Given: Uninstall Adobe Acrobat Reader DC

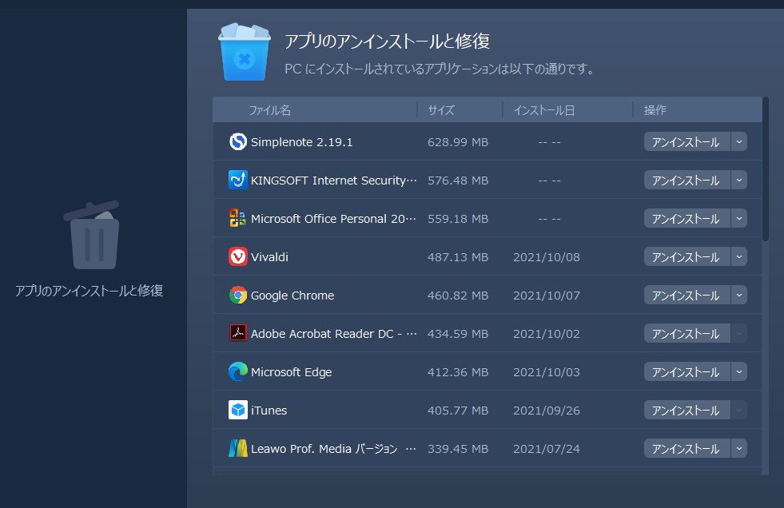Looking at the screenshot, I should click(686, 333).
